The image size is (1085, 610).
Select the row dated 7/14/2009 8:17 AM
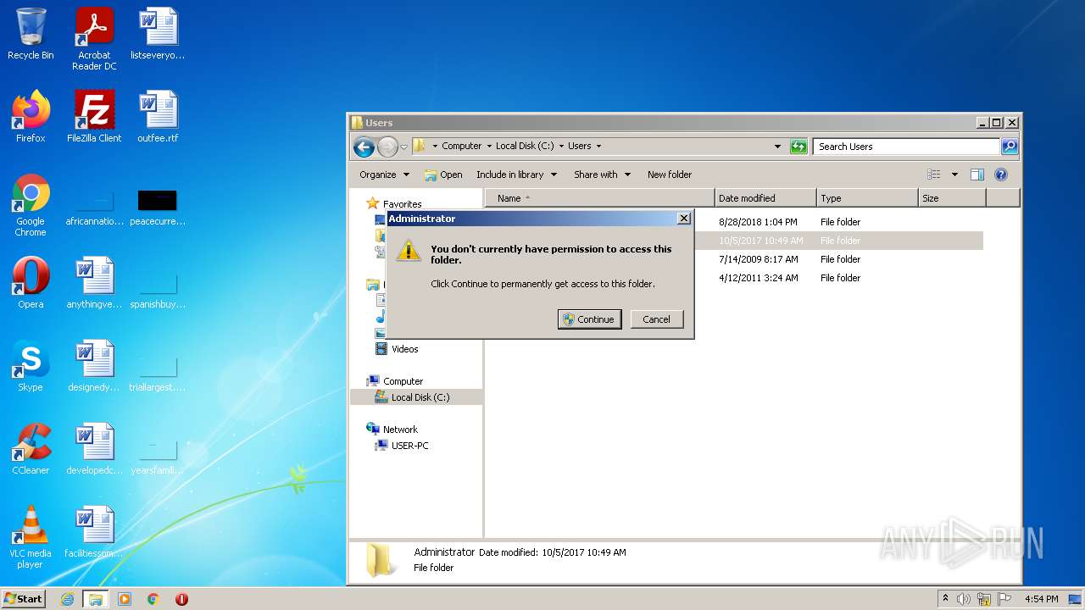[x=734, y=259]
